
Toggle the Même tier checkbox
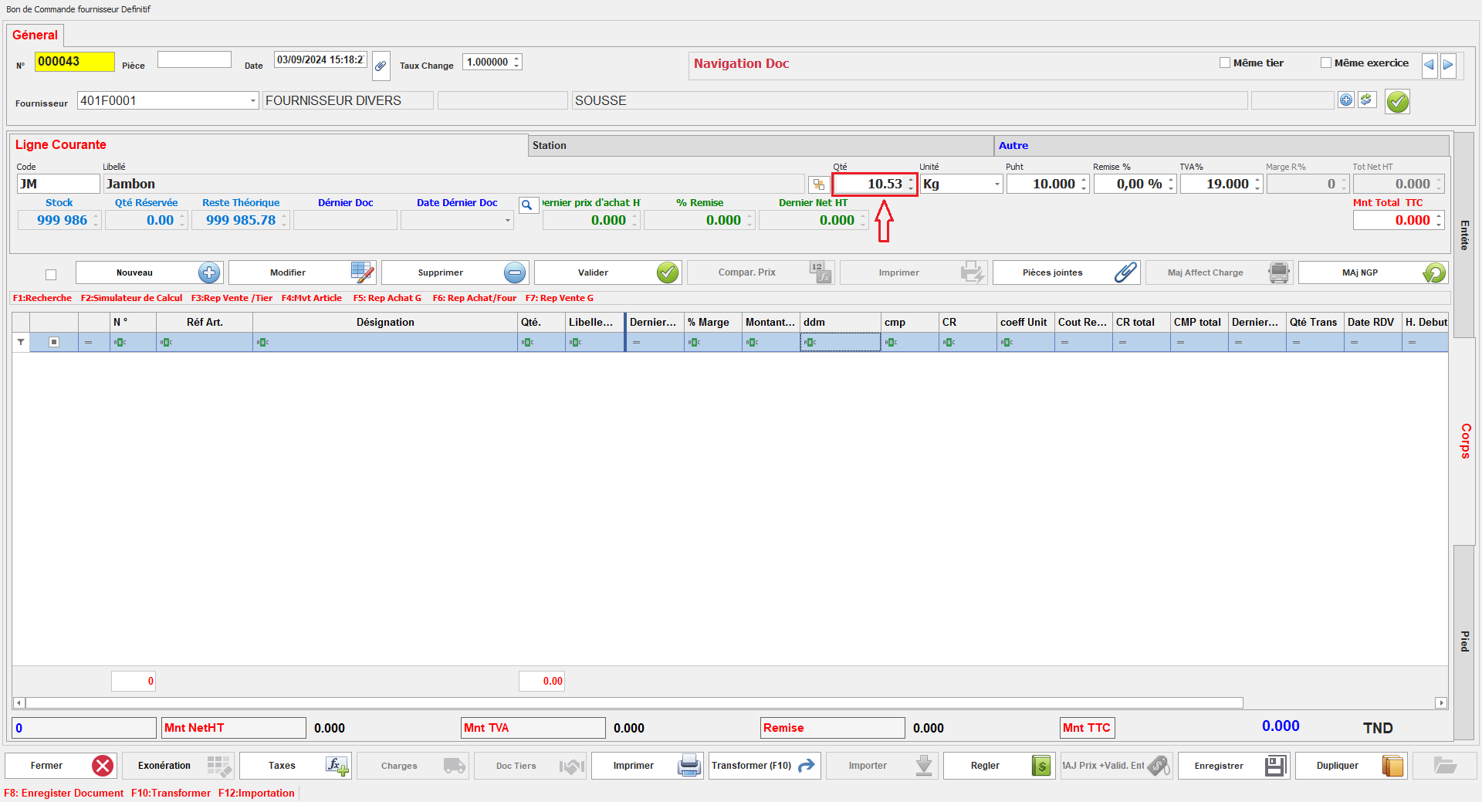pos(1224,63)
